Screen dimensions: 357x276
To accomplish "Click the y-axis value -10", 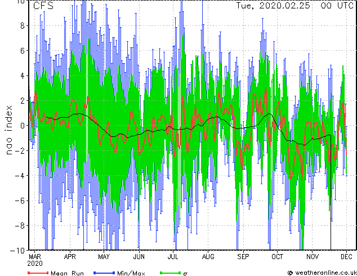I will [x=17, y=251].
